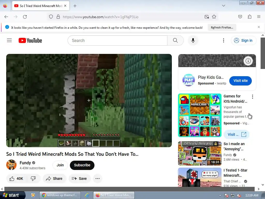265x199 pixels.
Task: Click scroll up arrow of the page
Action: [263, 35]
